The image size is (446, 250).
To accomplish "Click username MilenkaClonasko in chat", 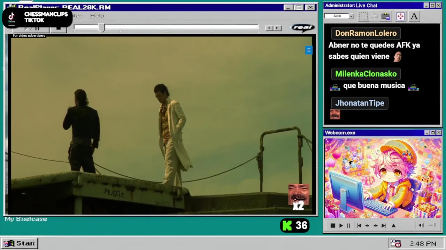I will [366, 74].
